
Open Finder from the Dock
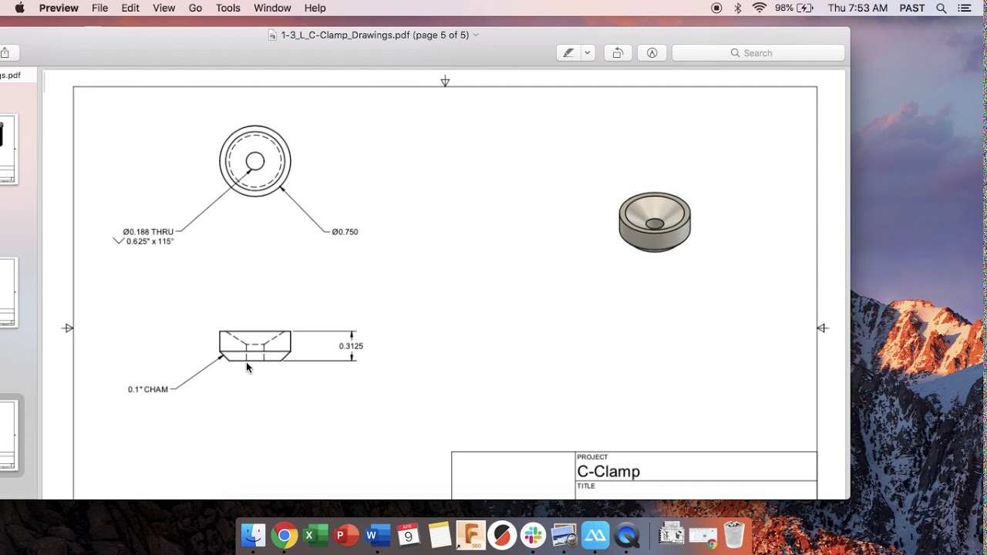[253, 534]
